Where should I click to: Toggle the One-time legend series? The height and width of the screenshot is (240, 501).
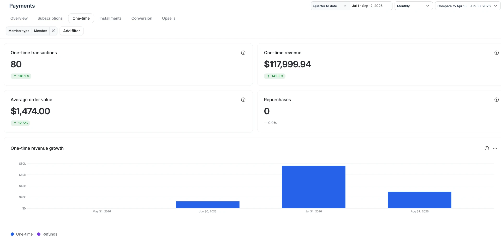(22, 234)
